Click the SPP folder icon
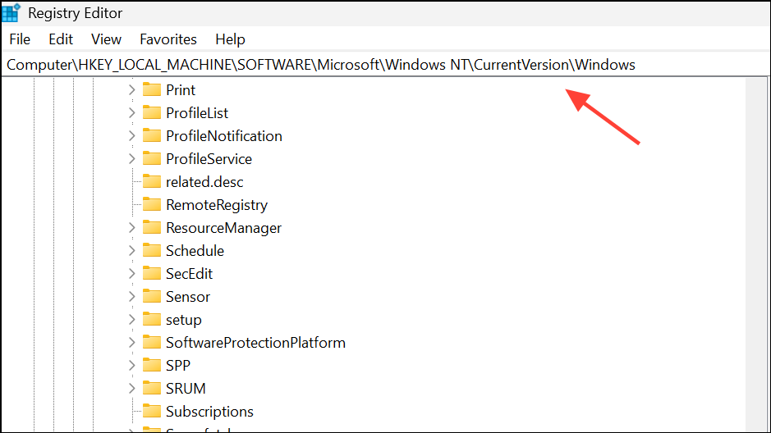Screen dimensions: 771x433 click(x=151, y=365)
